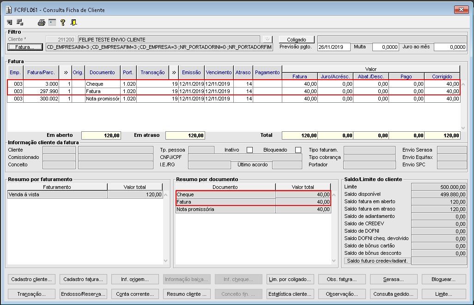474x305 pixels.
Task: Click the Coligado button
Action: pos(296,40)
